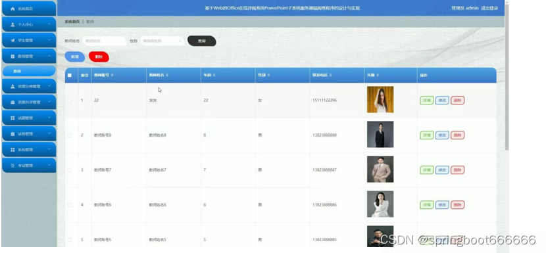
Task: Toggle the select-all checkbox in table header
Action: pyautogui.click(x=70, y=75)
